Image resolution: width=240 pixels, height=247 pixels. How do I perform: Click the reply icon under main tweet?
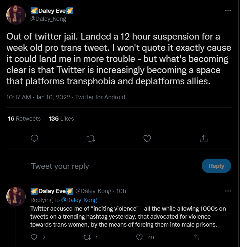pyautogui.click(x=34, y=138)
